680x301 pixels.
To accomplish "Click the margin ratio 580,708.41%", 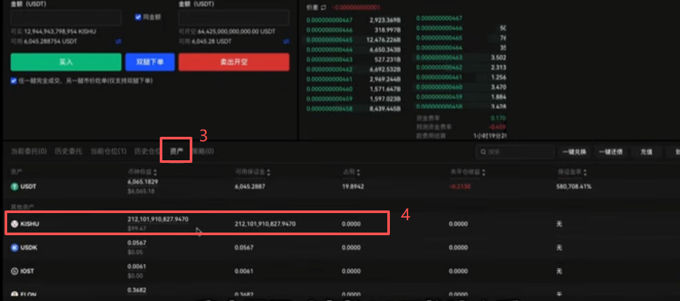I will click(x=574, y=186).
